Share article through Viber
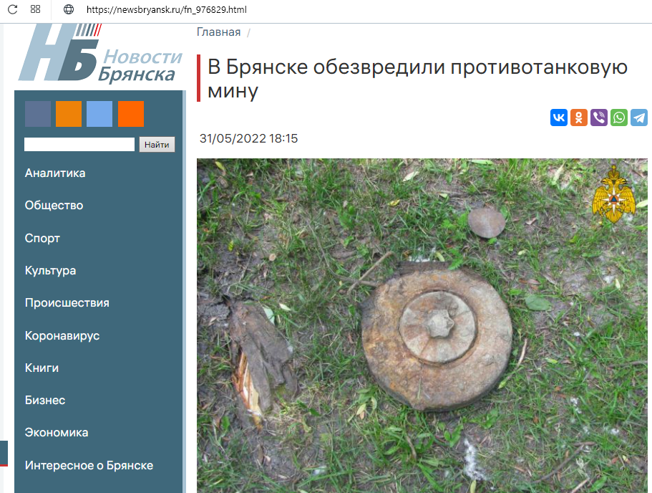Screen dimensions: 652x493 pyautogui.click(x=599, y=118)
